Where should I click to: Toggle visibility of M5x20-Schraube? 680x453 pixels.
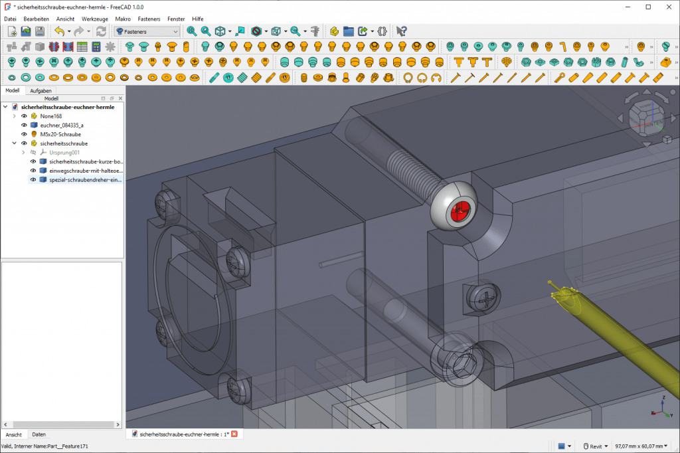tap(24, 134)
